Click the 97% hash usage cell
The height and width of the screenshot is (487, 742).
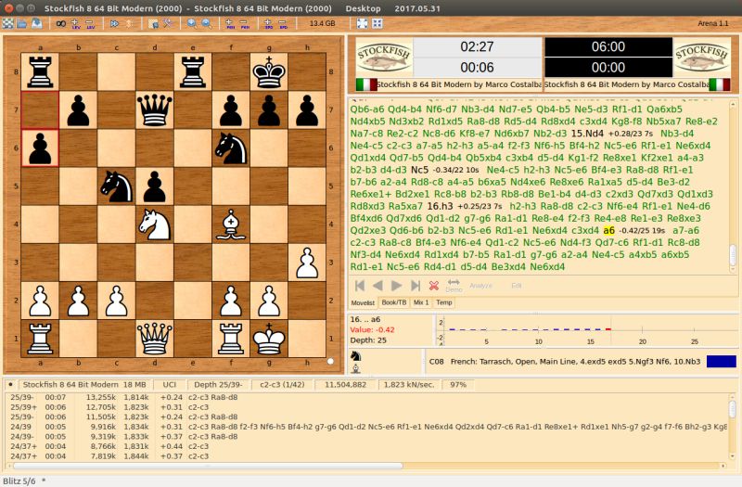(x=457, y=385)
